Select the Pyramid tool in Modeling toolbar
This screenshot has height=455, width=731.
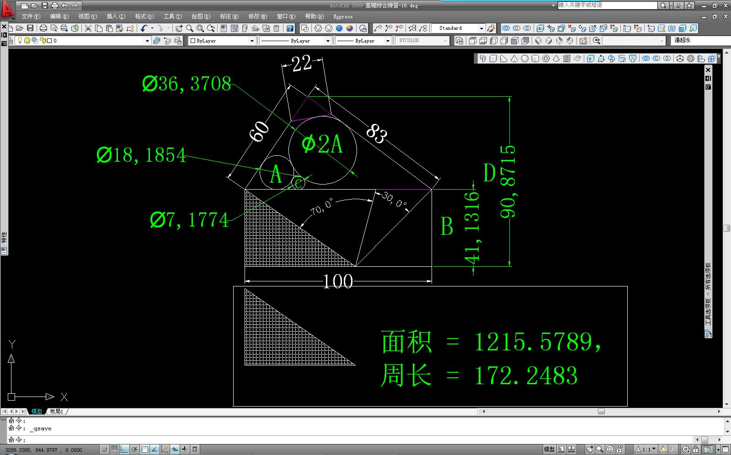point(556,58)
